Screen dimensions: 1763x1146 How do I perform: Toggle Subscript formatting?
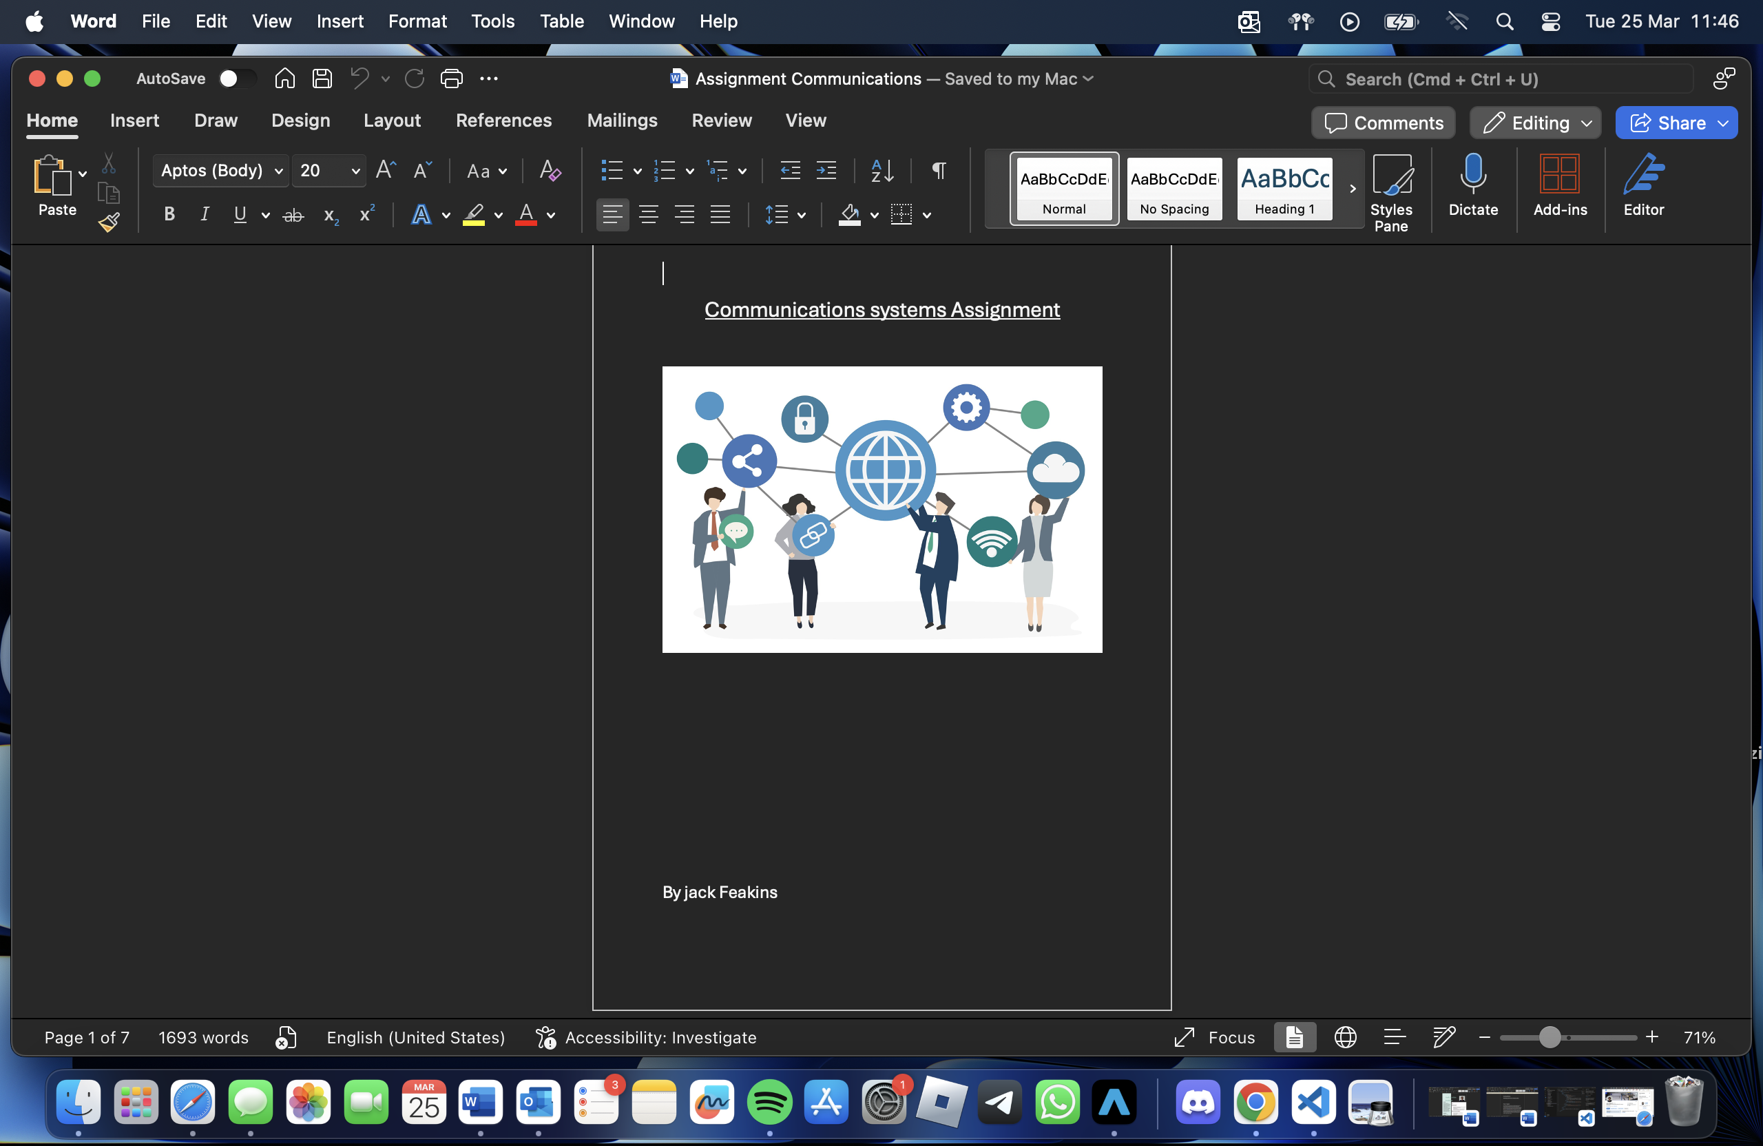[331, 216]
